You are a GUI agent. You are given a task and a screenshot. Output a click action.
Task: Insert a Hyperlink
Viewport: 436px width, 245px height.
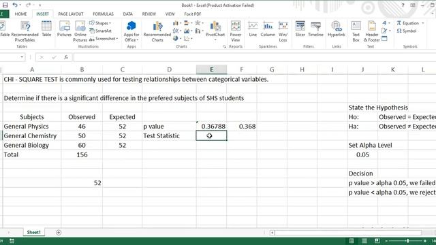coord(336,29)
